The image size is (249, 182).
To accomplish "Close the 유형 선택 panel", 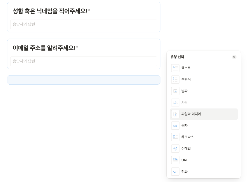I will (x=234, y=57).
